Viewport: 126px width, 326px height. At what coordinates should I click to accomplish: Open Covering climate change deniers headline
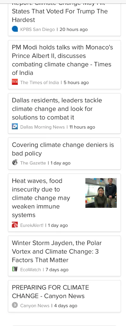click(63, 149)
